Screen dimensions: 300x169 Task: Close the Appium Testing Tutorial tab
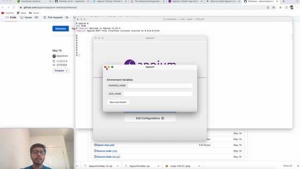(x=126, y=1)
